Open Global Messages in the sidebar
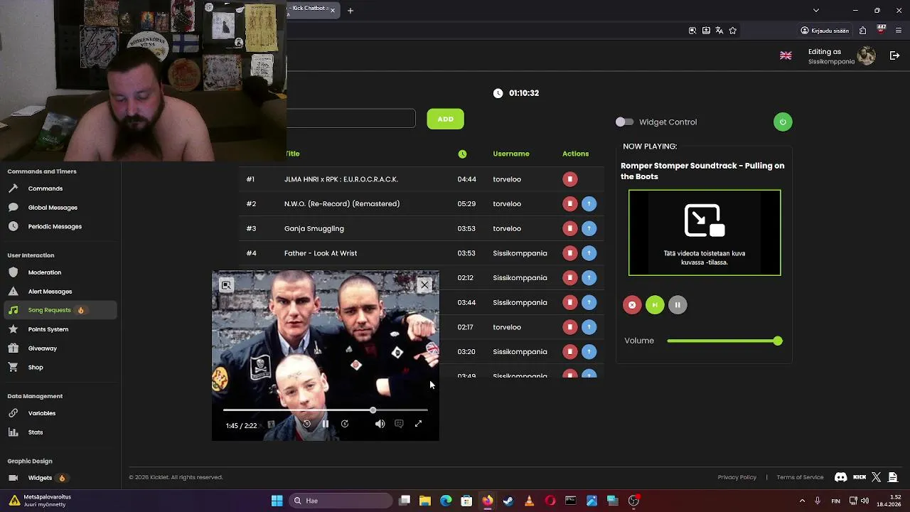 point(53,208)
